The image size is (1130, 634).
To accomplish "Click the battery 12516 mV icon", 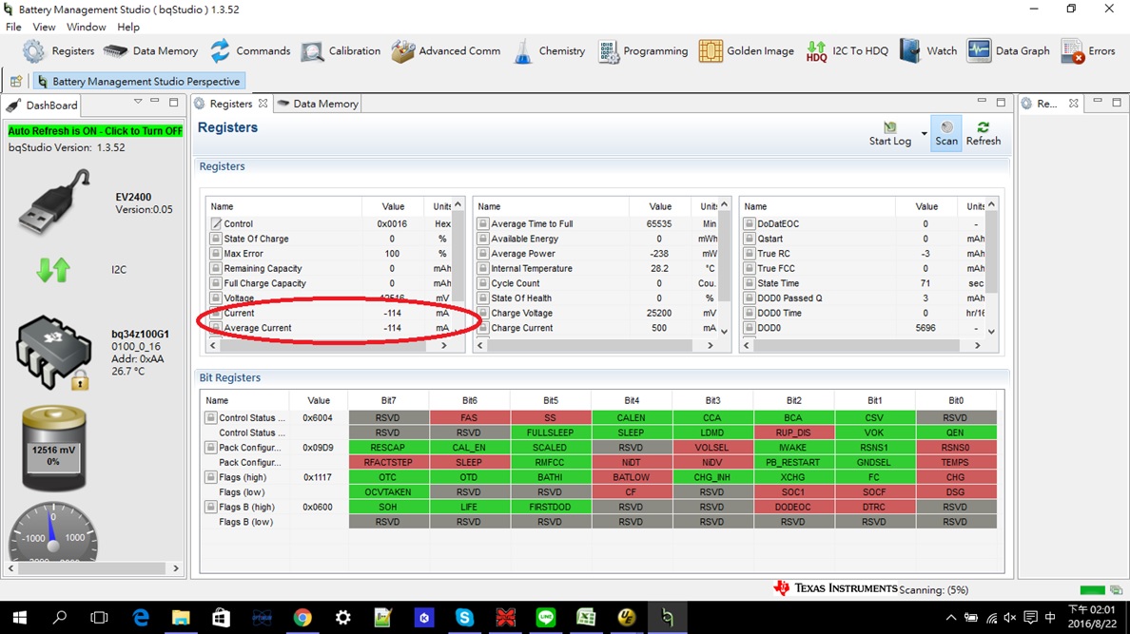I will (x=53, y=448).
